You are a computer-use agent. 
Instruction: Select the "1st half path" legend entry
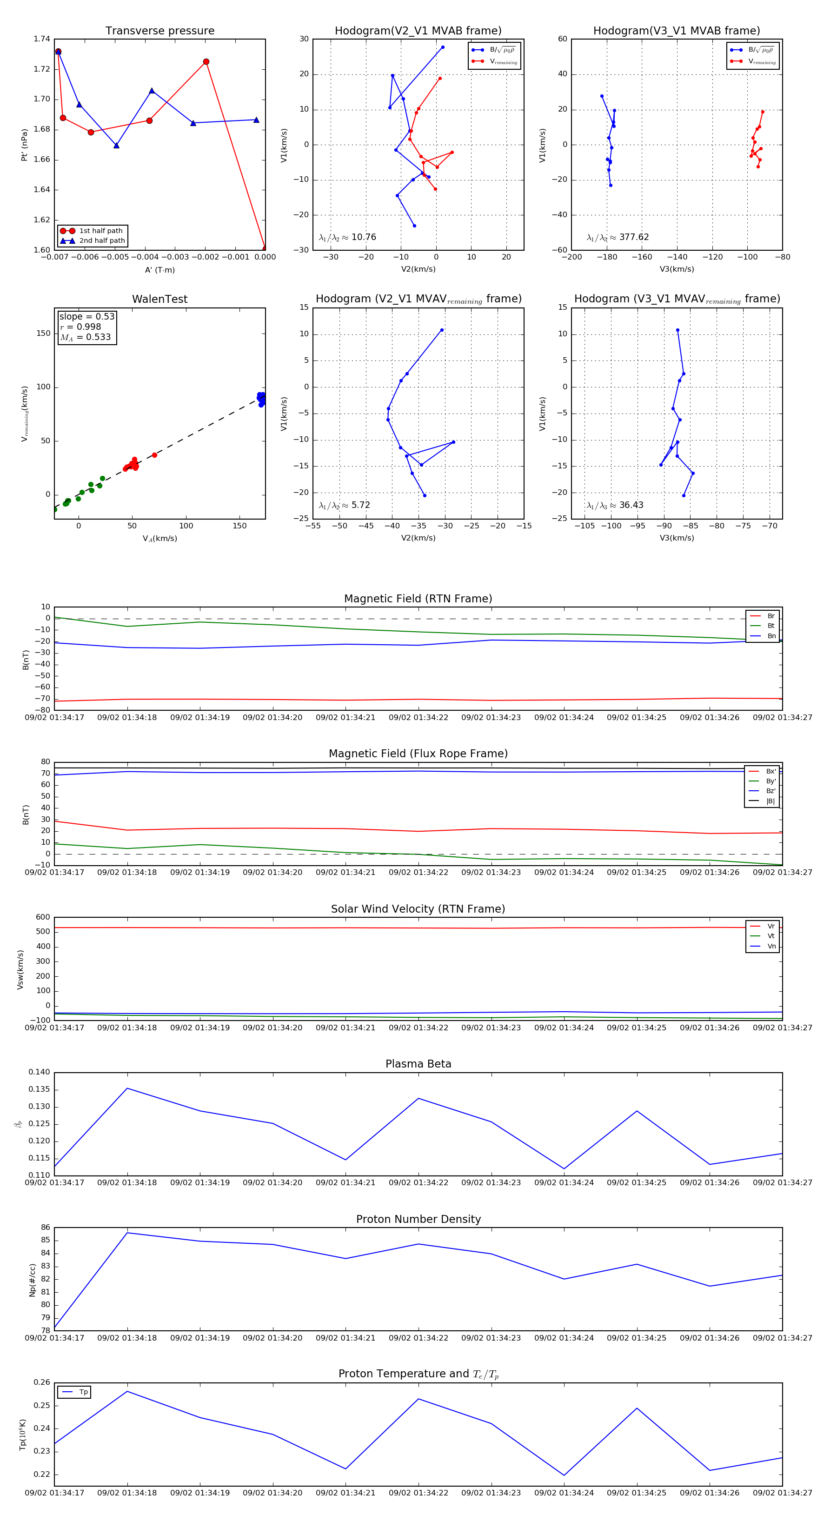[93, 231]
